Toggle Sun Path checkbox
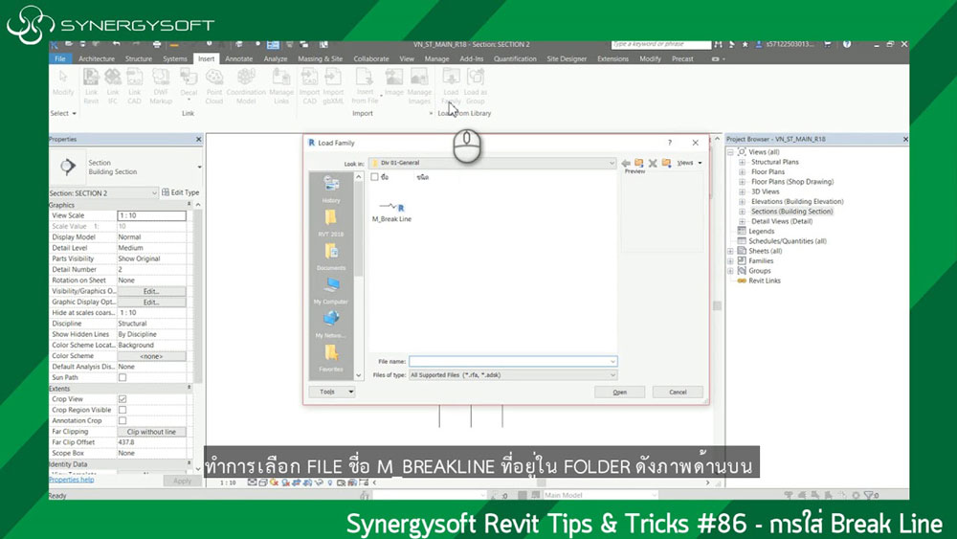957x539 pixels. (122, 378)
